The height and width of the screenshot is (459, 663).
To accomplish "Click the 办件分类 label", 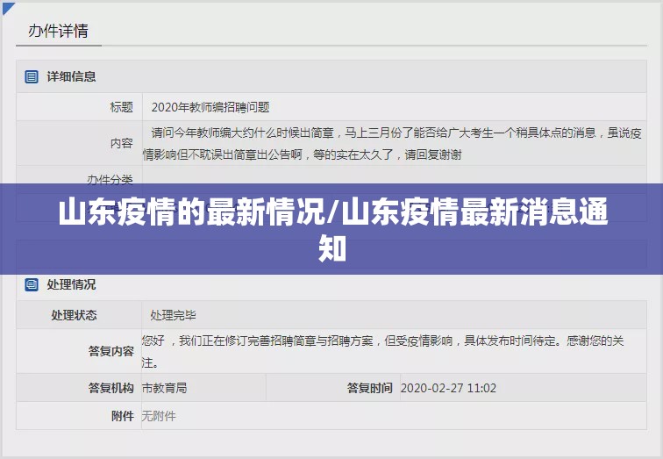I will click(110, 179).
